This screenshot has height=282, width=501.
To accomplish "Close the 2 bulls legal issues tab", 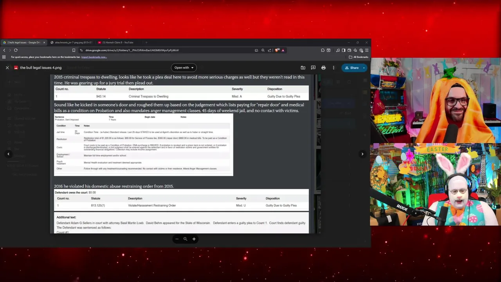I will pos(44,42).
